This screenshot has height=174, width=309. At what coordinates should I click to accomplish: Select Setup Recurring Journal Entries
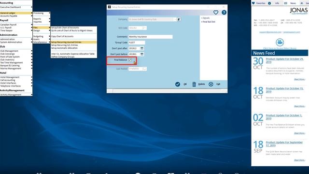click(x=74, y=42)
